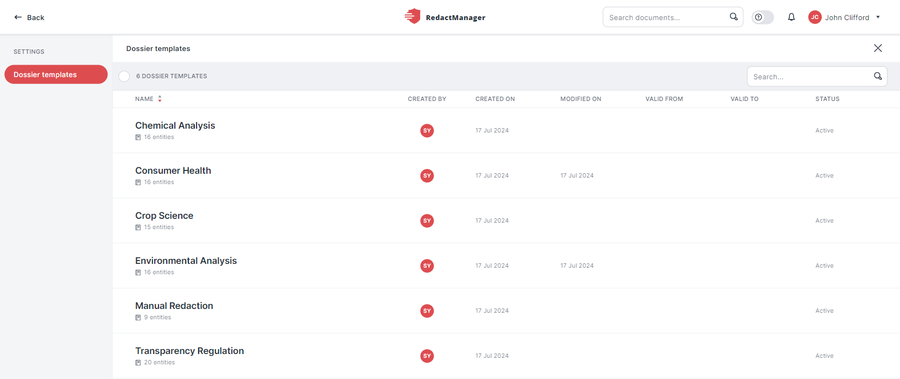Click entities icon under Environmental Analysis
This screenshot has width=900, height=379.
(x=138, y=273)
